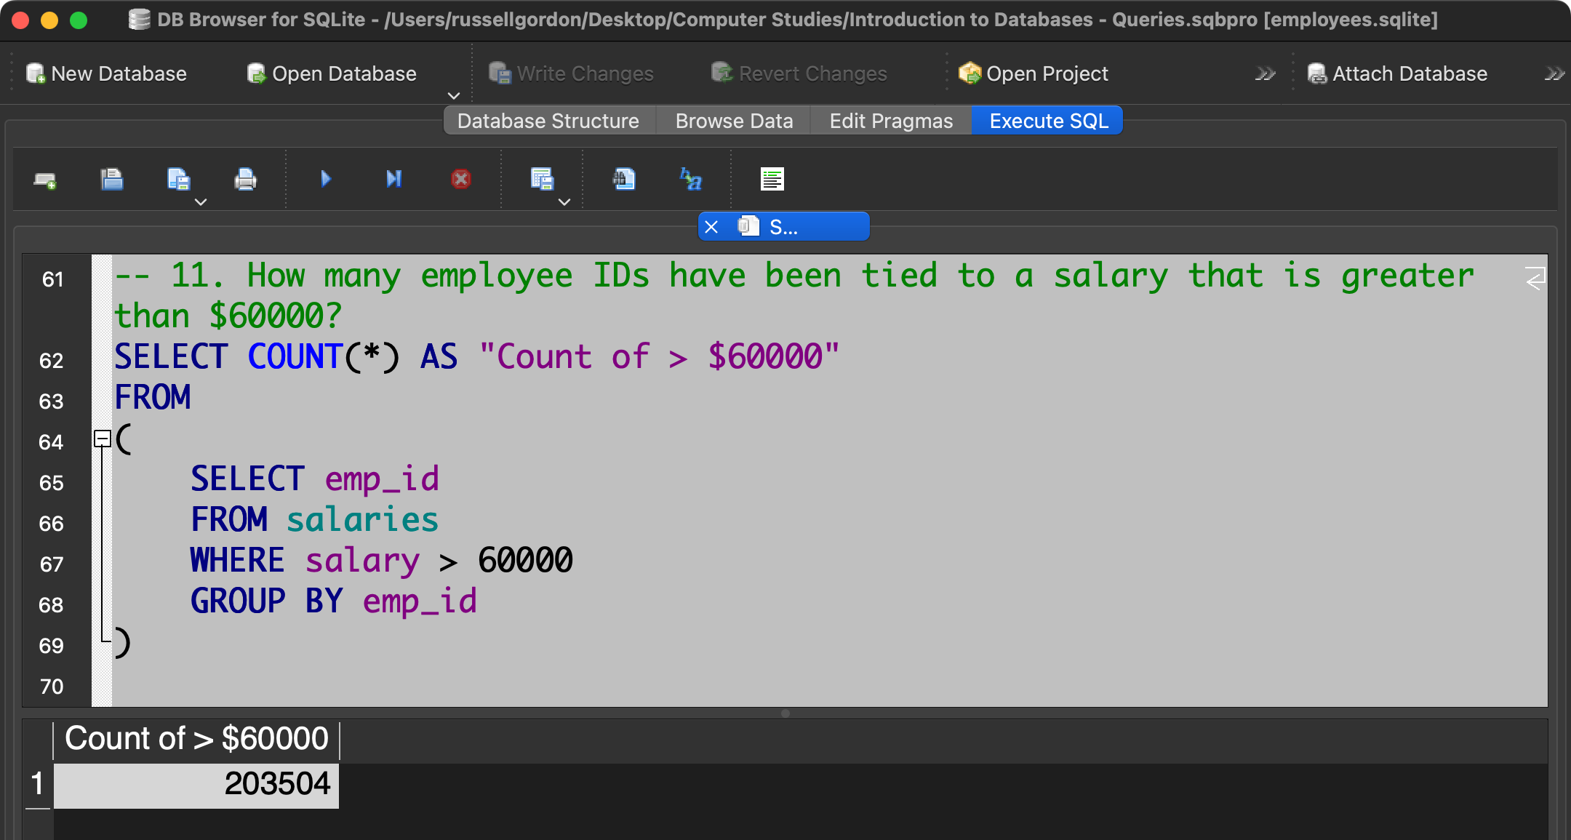Open Find text with the binoculars icon
The width and height of the screenshot is (1571, 840).
[623, 179]
